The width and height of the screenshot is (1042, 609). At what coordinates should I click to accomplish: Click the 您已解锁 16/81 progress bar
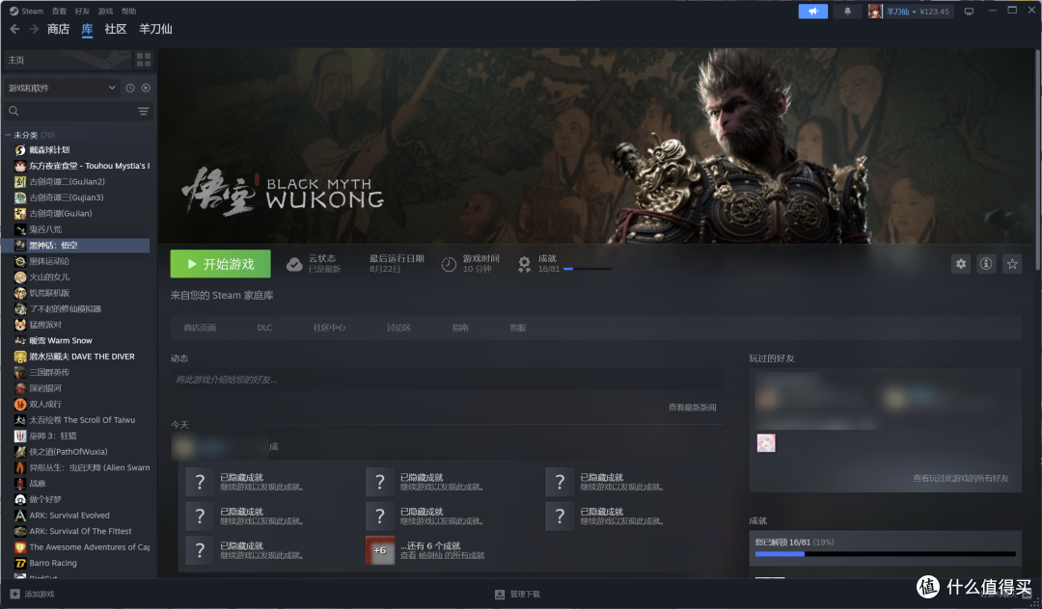pos(885,553)
